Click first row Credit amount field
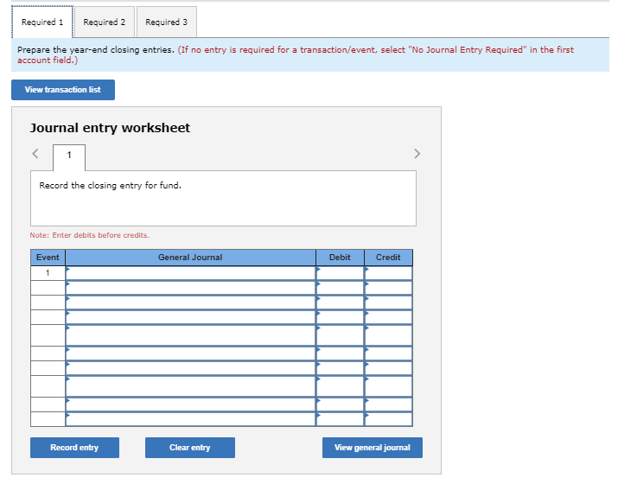This screenshot has width=618, height=484. tap(388, 273)
